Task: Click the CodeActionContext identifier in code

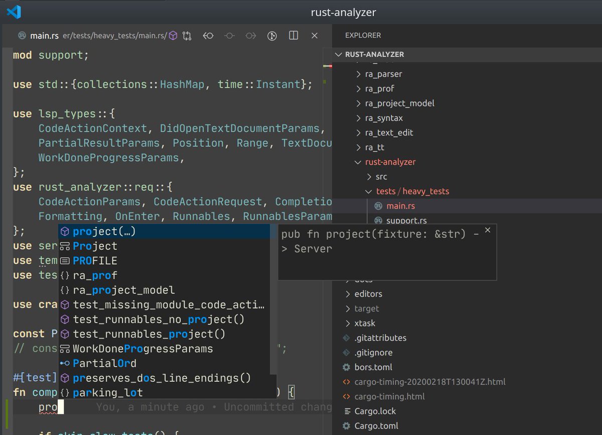Action: pyautogui.click(x=93, y=129)
